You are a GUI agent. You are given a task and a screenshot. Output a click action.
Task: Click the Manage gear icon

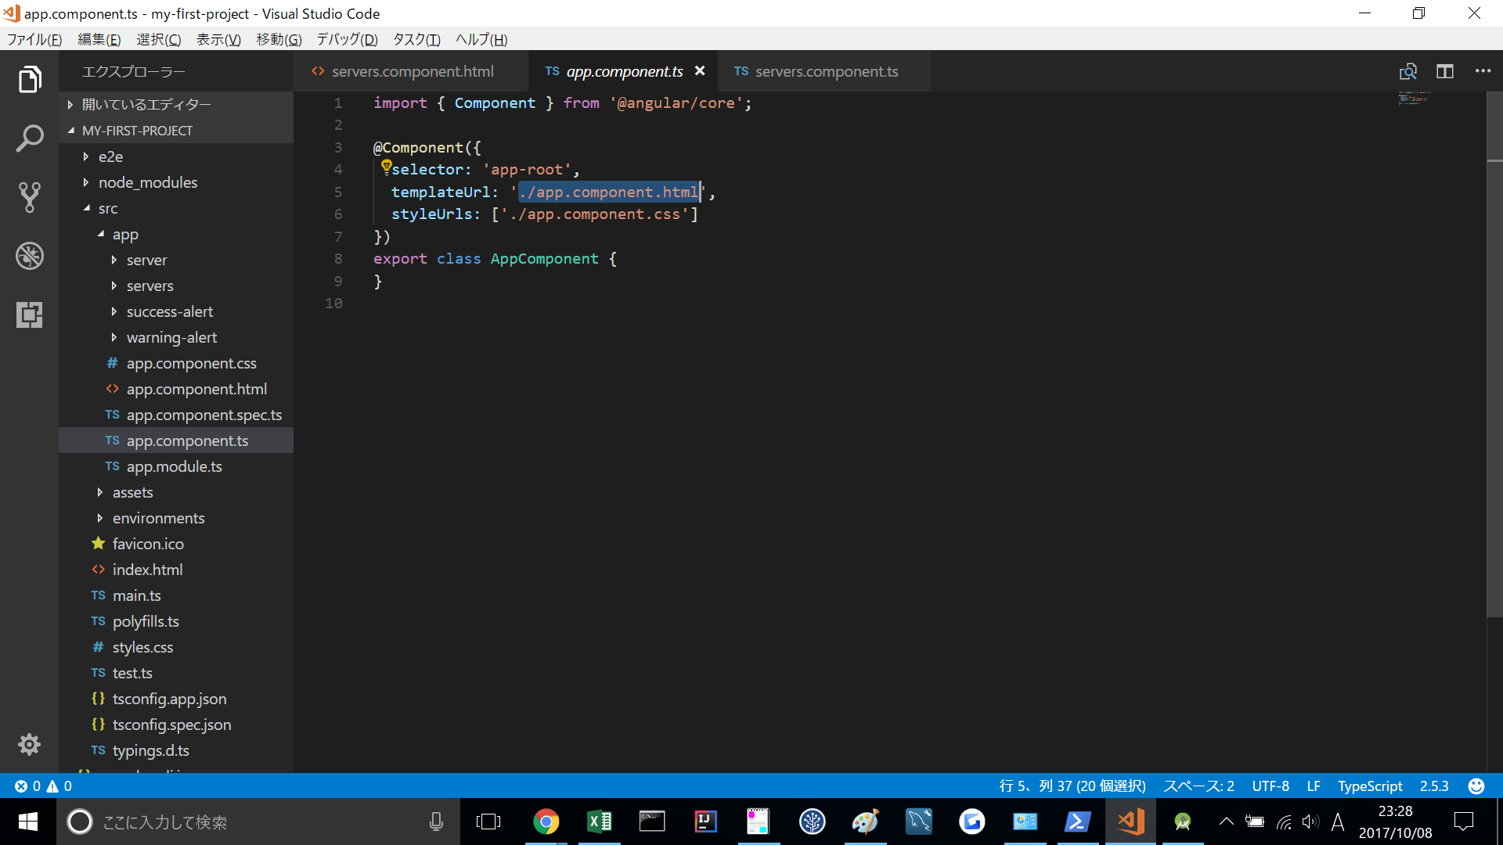point(30,744)
